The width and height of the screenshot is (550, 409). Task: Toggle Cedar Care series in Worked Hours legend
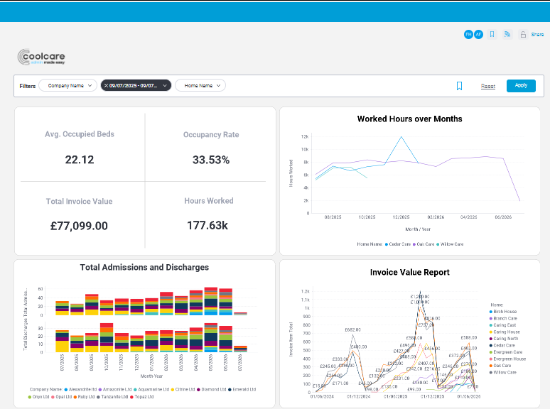(x=398, y=244)
